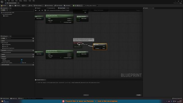The width and height of the screenshot is (183, 103).
Task: Open the Content Drawer
Action: (x=5, y=98)
